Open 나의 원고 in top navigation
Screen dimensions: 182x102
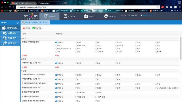click(x=109, y=16)
